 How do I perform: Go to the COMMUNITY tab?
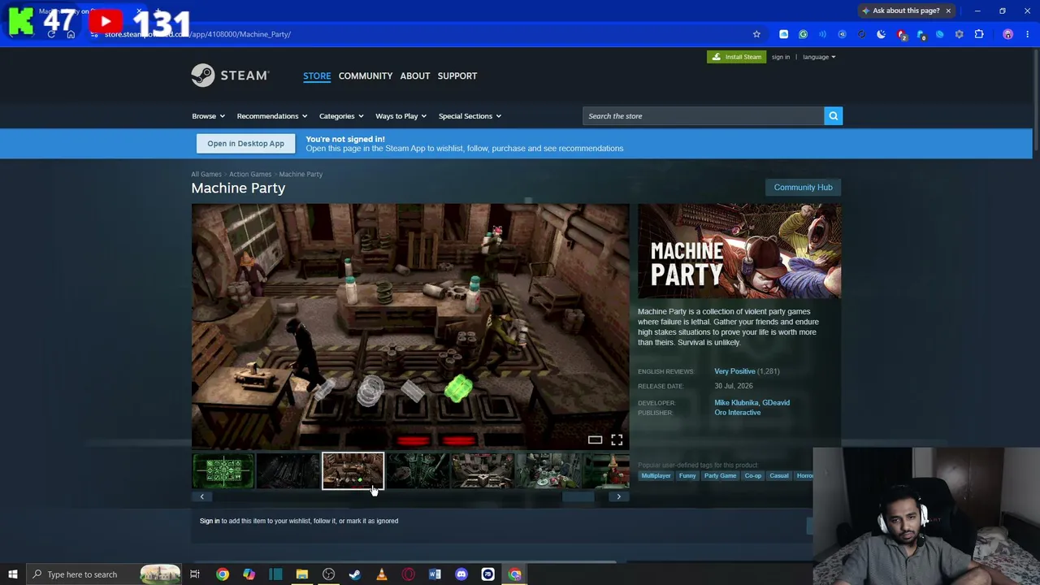tap(366, 76)
